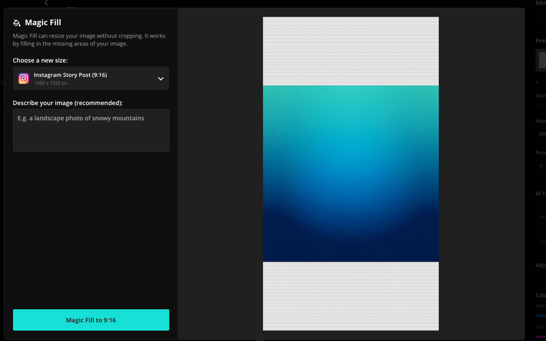This screenshot has width=546, height=341.
Task: Click the Instagram icon in the size selector
Action: 23,78
